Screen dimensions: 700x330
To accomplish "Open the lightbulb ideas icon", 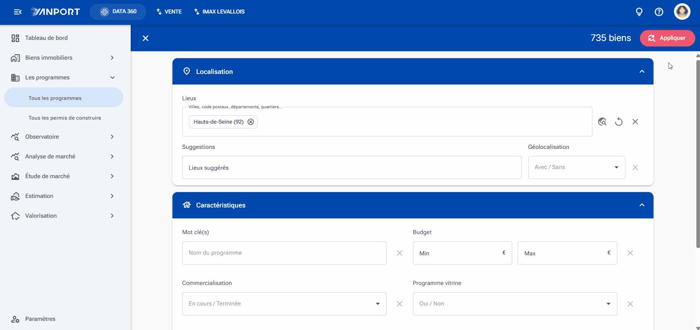I will (x=639, y=12).
